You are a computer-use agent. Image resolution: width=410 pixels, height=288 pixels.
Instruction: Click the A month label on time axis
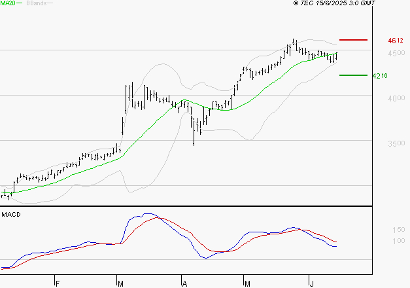(184, 284)
